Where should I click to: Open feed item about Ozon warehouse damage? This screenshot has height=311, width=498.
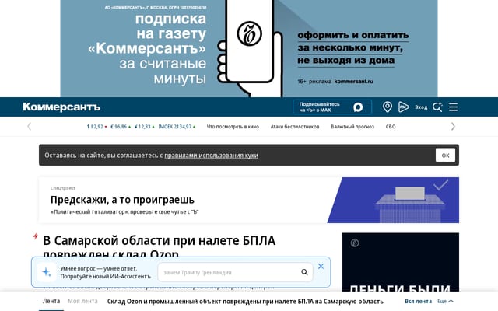[x=245, y=301]
